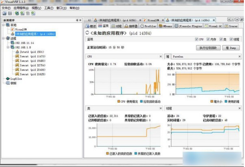The image size is (245, 167).
Task: Close the 应用程序 side panel
Action: 80,20
